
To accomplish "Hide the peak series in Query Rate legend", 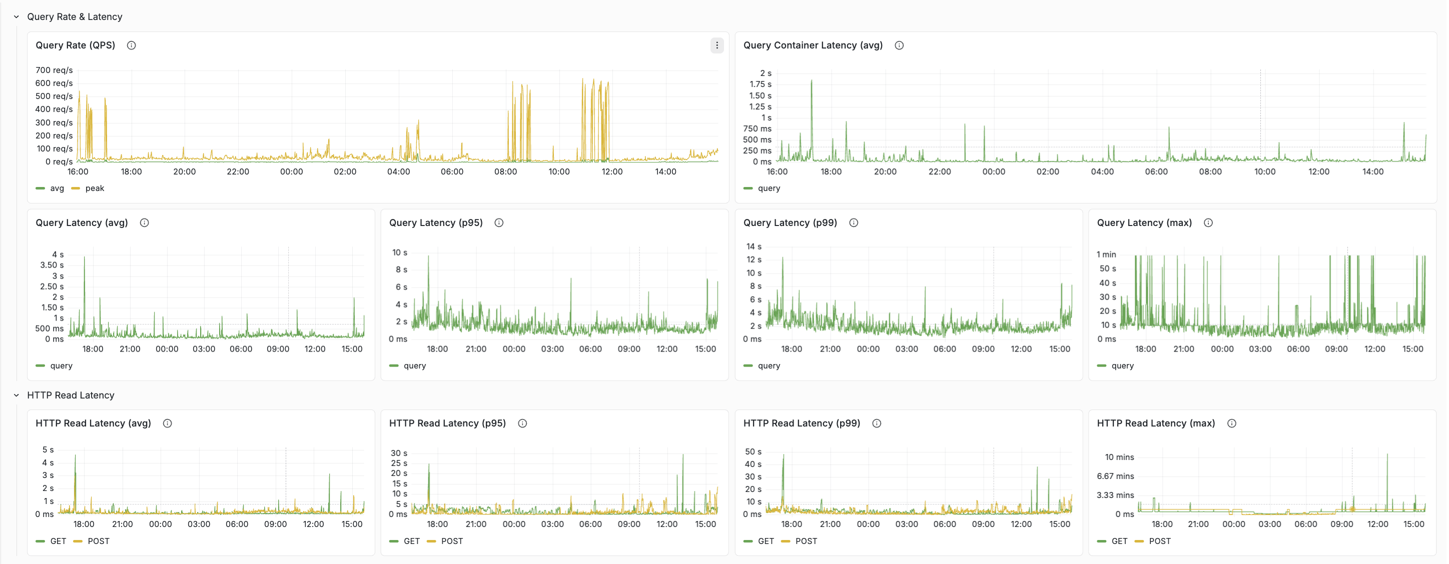I will click(x=95, y=188).
